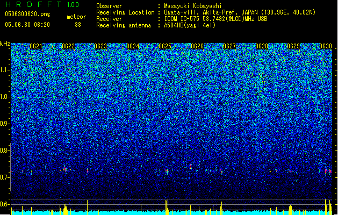Select the meteor count value 38

[78, 25]
